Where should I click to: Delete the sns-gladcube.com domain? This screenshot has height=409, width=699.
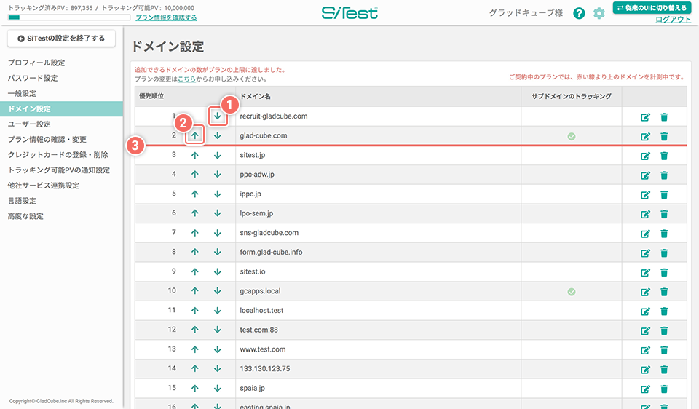coord(664,234)
